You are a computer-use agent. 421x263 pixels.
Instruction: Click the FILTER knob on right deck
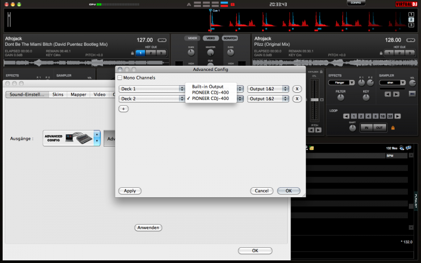340,98
